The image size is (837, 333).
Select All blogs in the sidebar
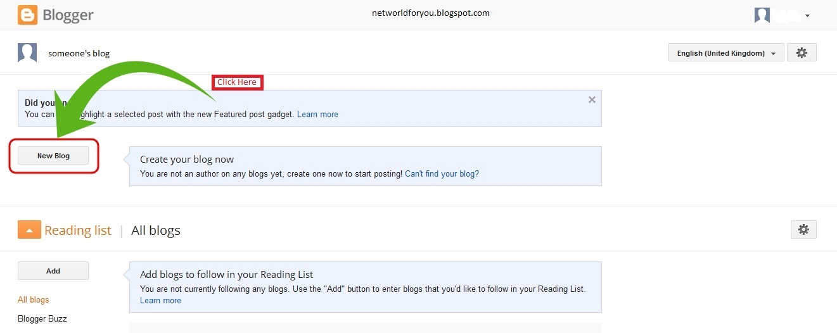[34, 300]
